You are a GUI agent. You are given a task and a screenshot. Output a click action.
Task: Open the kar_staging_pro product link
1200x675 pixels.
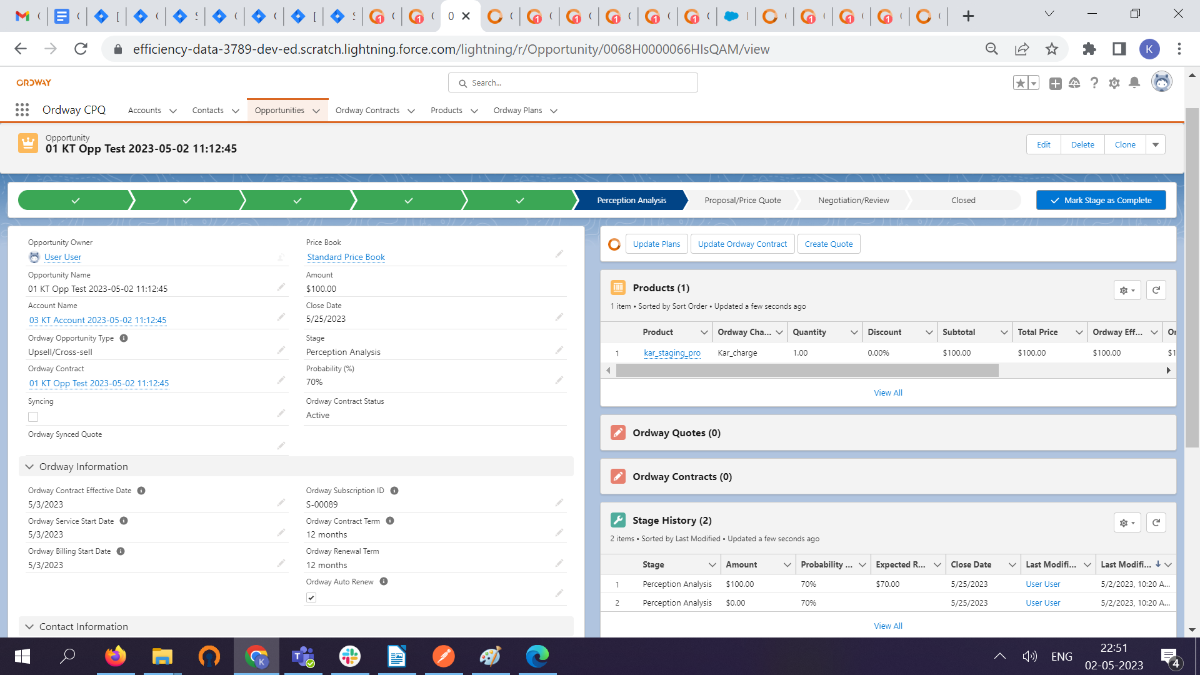click(672, 353)
